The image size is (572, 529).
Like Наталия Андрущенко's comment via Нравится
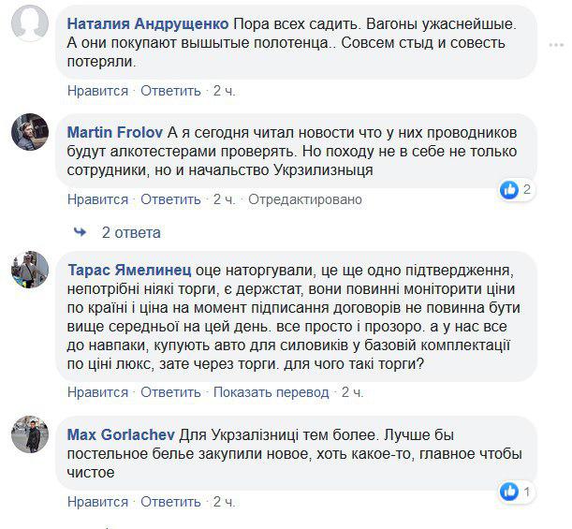coord(97,91)
